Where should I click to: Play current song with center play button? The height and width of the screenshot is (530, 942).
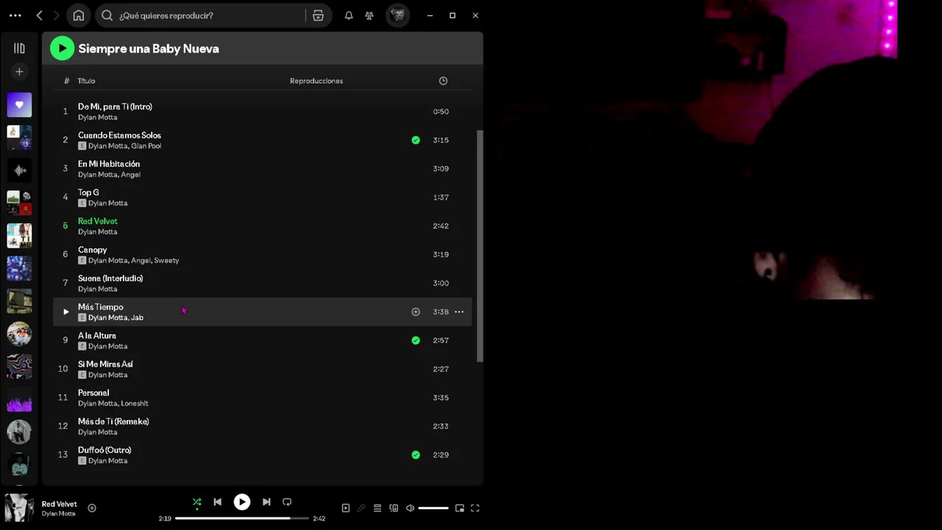[241, 502]
